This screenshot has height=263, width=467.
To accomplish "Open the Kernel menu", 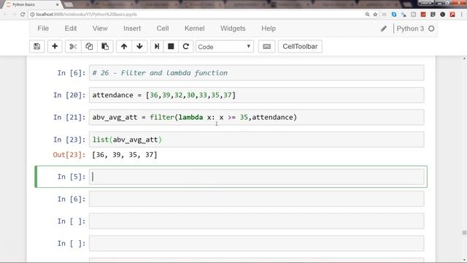I will click(195, 28).
